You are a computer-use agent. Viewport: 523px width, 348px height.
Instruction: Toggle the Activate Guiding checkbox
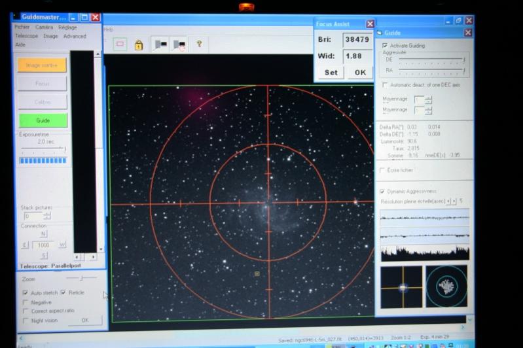tap(385, 45)
